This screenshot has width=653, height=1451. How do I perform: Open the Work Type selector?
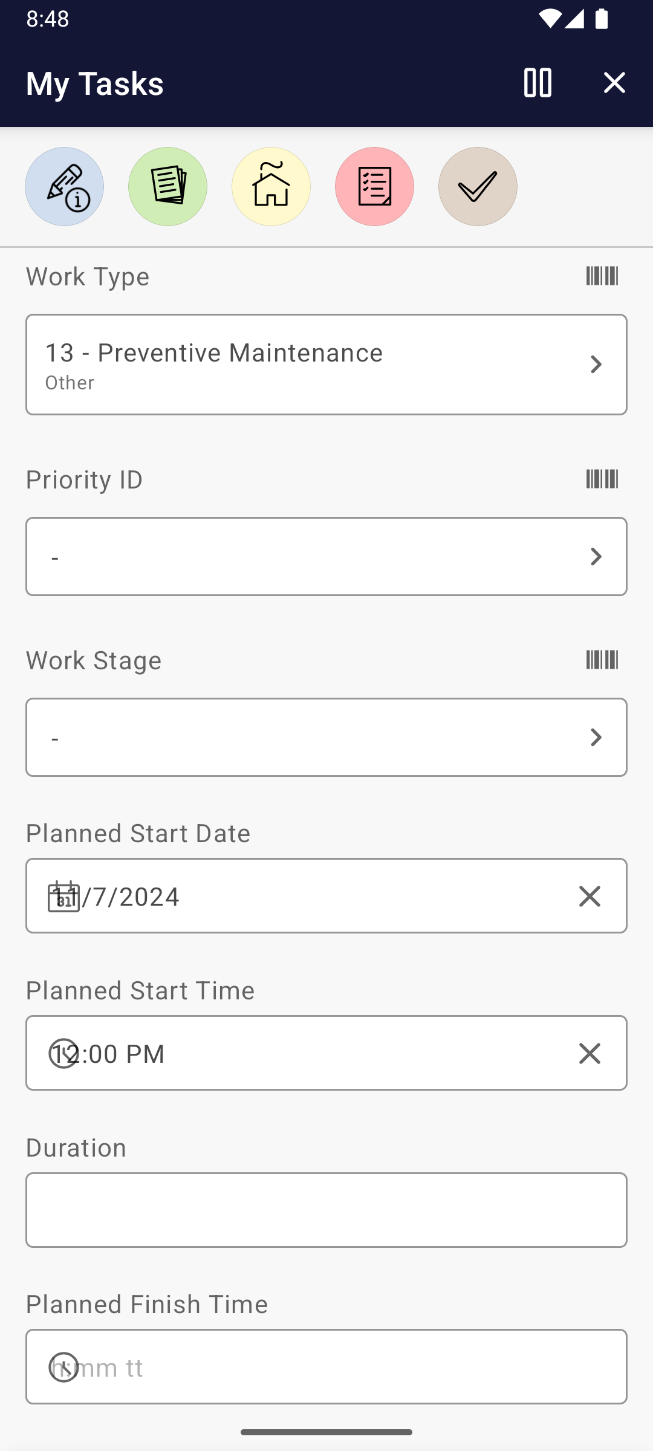coord(326,365)
